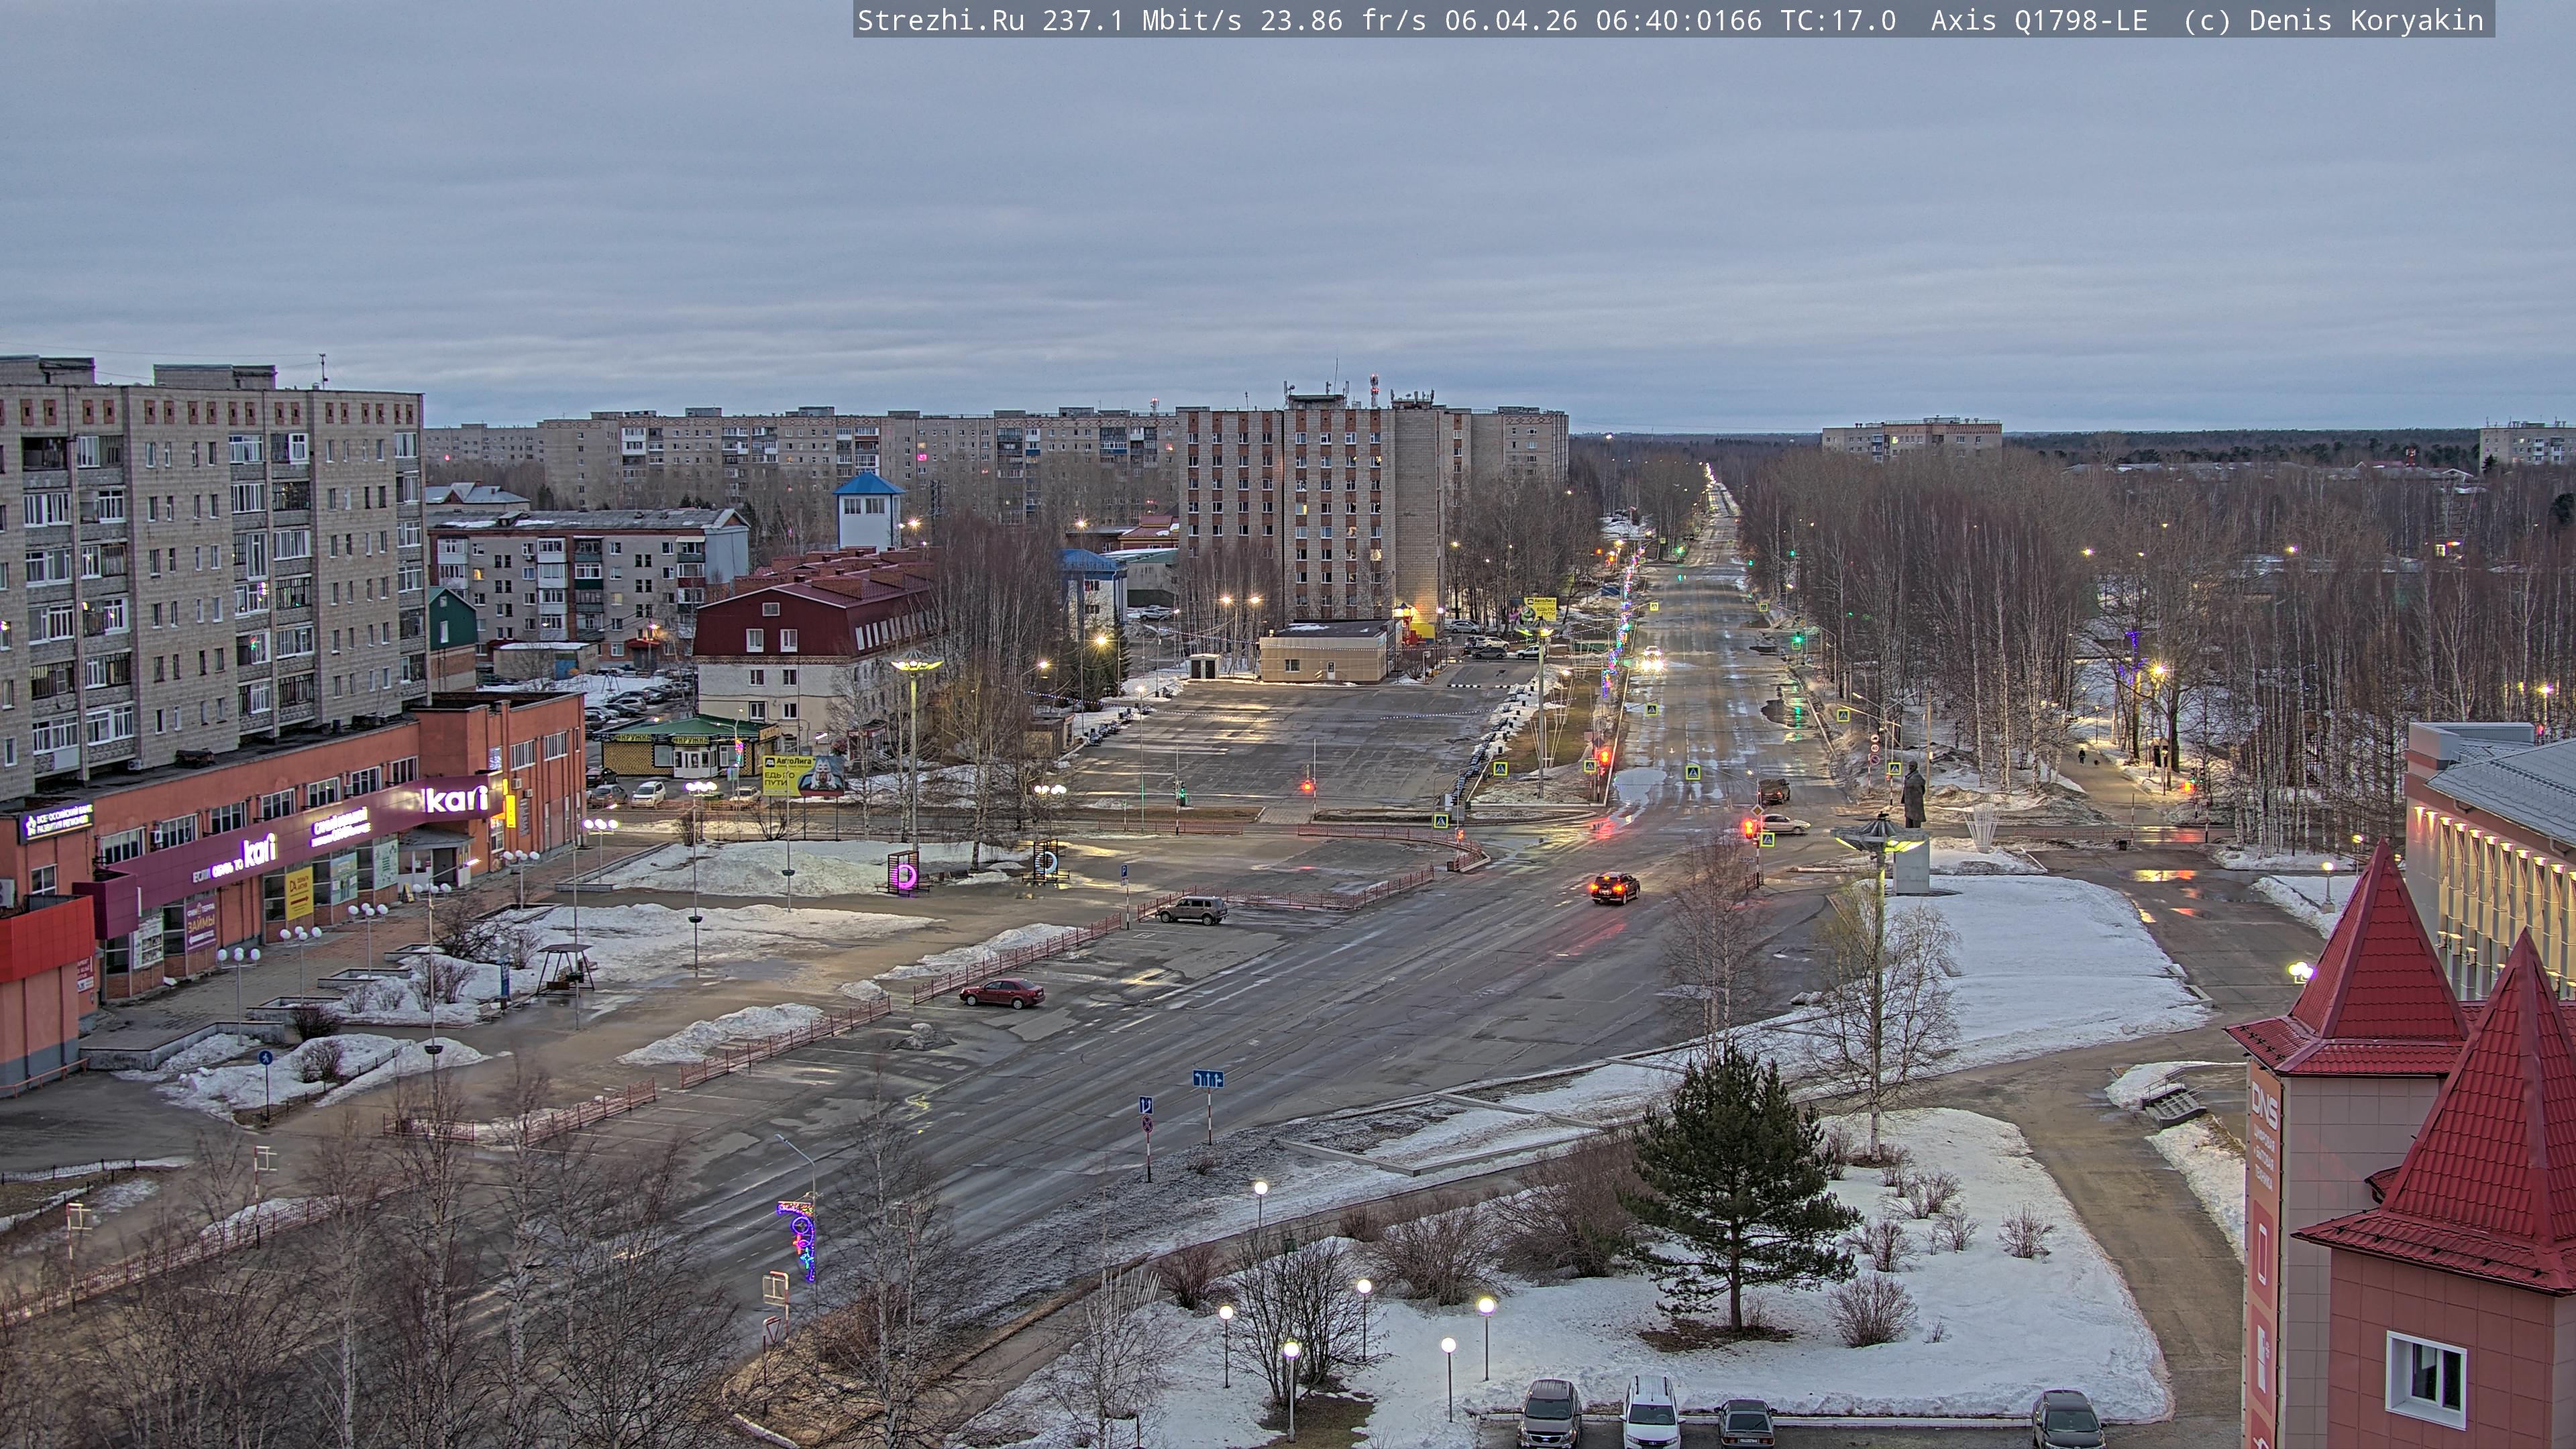The width and height of the screenshot is (2576, 1449).
Task: Click the blue pedestrian path sign
Action: pyautogui.click(x=265, y=1057)
